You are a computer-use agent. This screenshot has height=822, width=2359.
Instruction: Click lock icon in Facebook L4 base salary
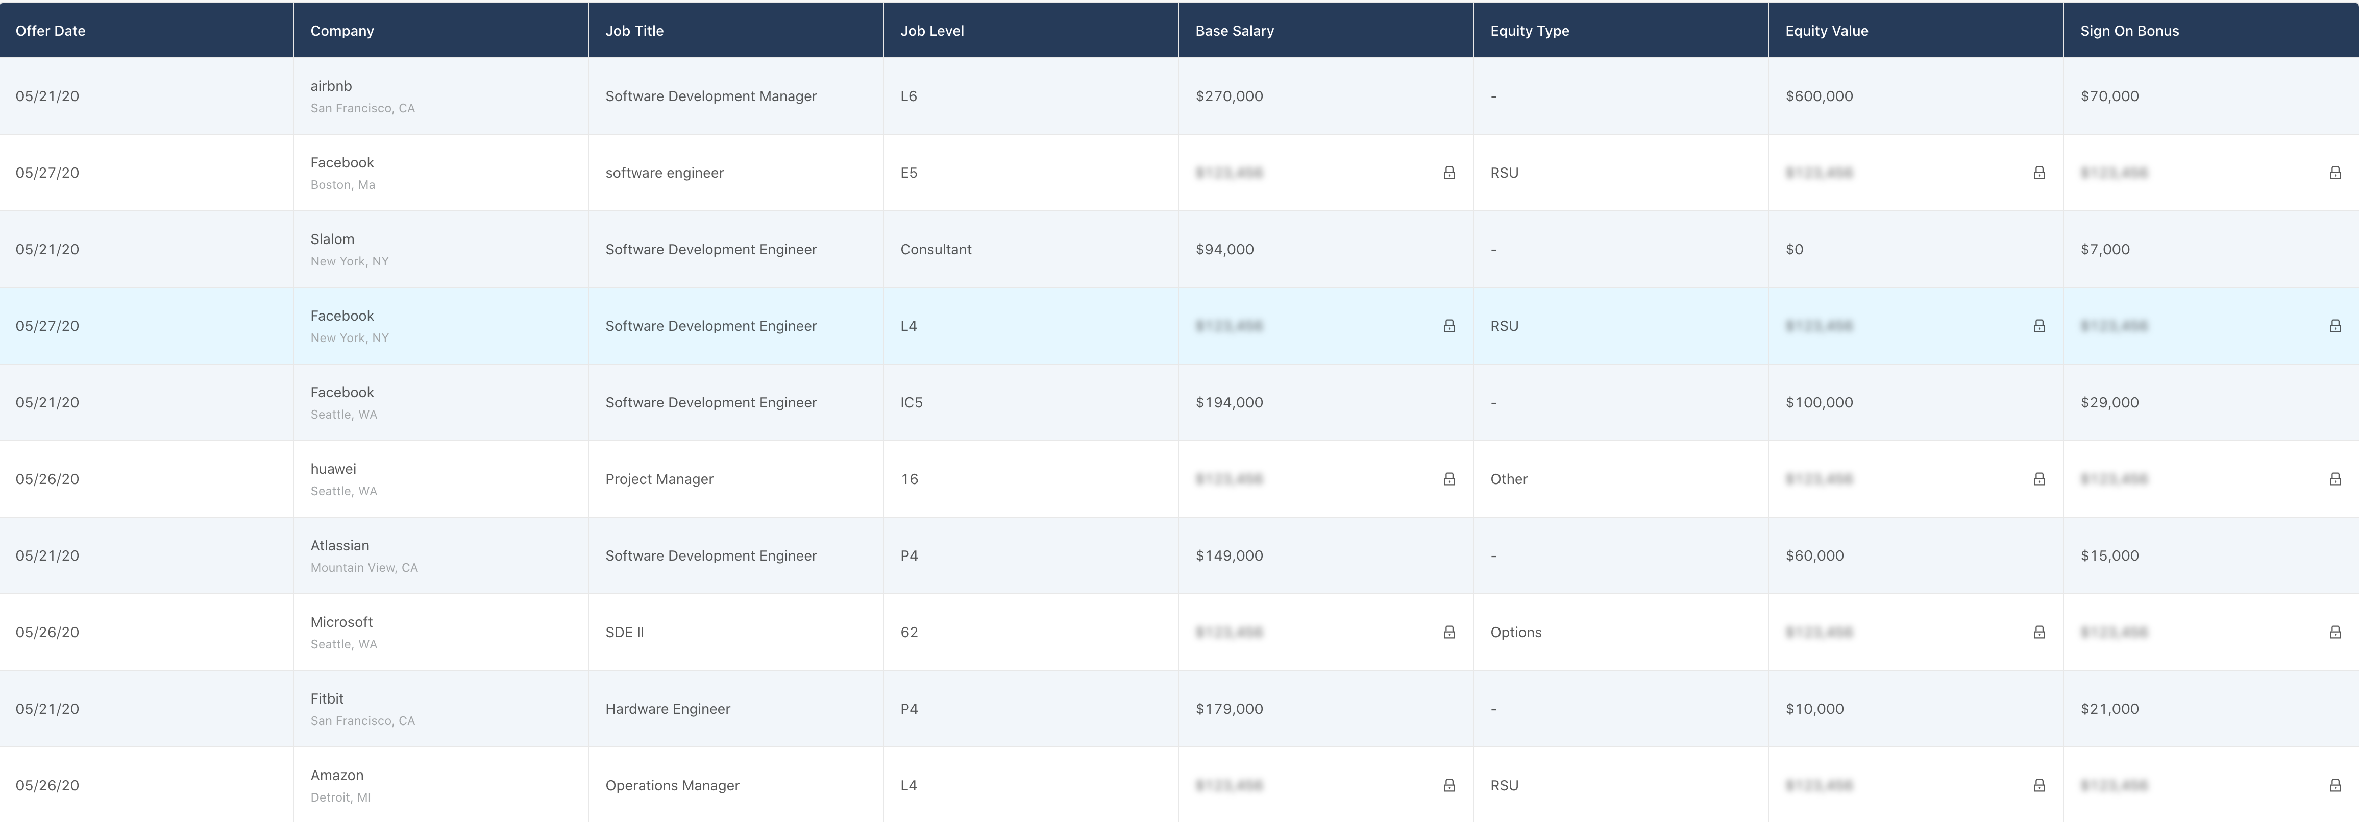1449,325
